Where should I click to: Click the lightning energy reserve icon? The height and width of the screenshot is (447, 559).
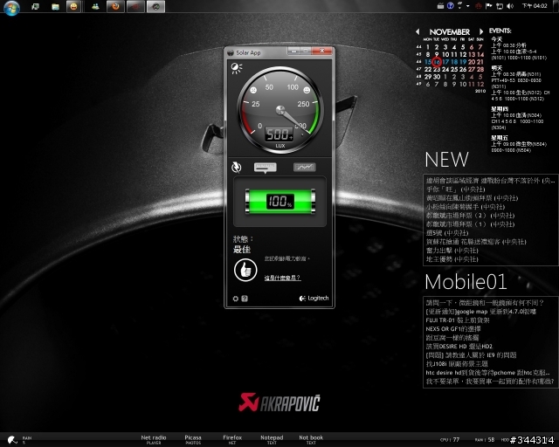tap(236, 167)
